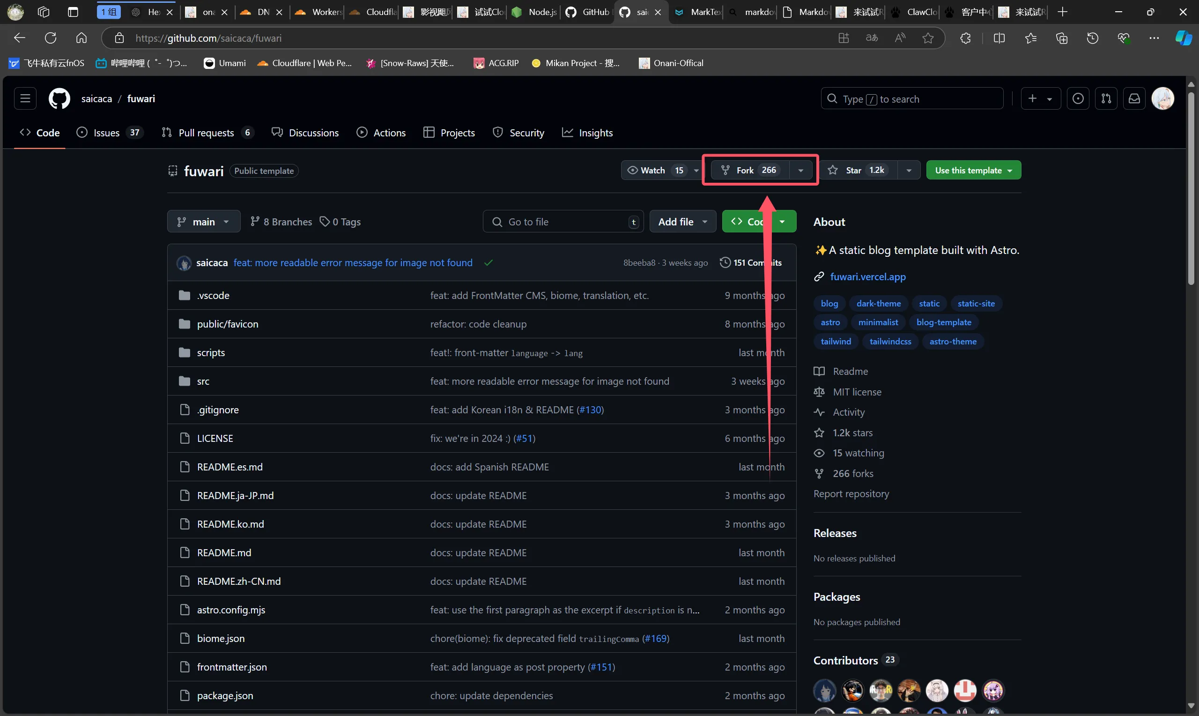Expand the main branch dropdown
The width and height of the screenshot is (1199, 716).
click(203, 222)
